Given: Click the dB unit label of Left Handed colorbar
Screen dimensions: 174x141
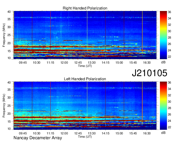Looking at the screenshot, I should coord(163,133).
